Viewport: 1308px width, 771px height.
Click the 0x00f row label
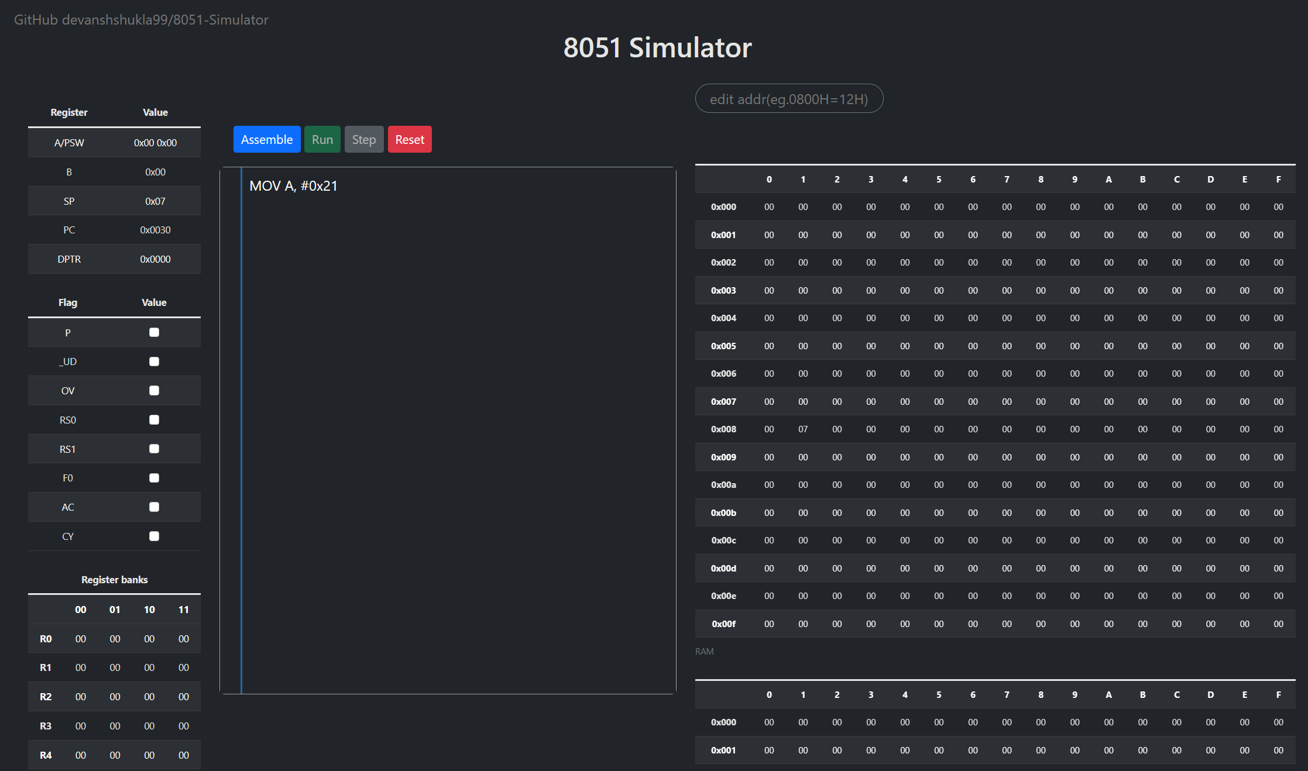723,624
